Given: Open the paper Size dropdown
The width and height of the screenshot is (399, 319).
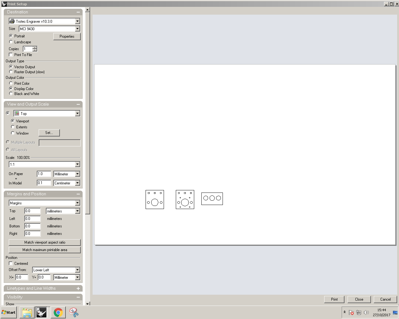Looking at the screenshot, I should coord(77,29).
